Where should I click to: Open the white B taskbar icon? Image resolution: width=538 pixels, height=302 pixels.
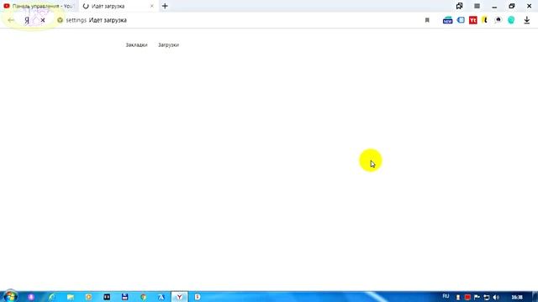pos(198,297)
